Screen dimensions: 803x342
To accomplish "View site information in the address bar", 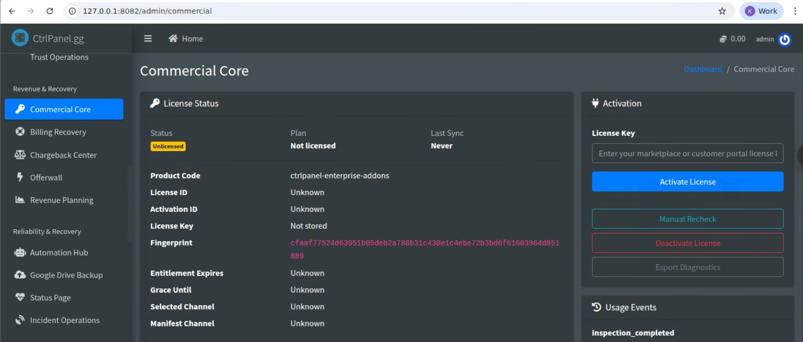I will pos(72,11).
